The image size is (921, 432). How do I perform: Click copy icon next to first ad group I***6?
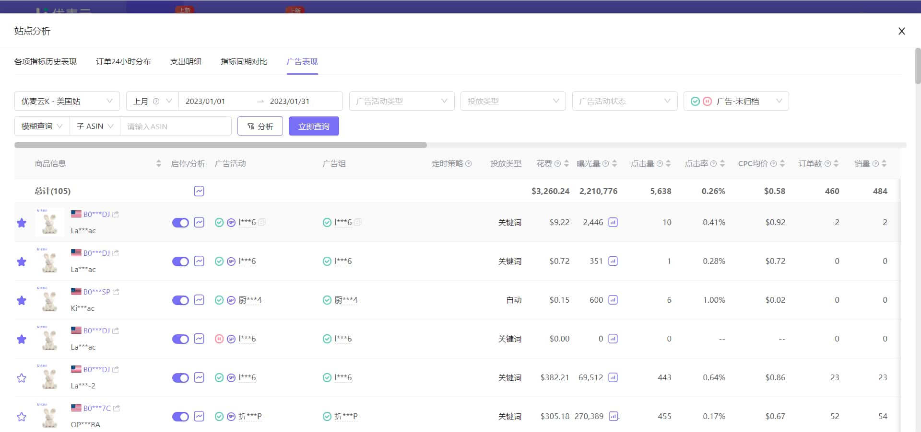point(358,222)
